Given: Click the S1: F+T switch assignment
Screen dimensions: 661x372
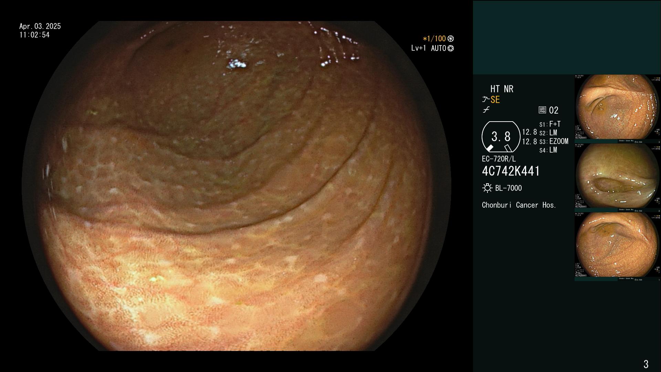Looking at the screenshot, I should pos(550,124).
